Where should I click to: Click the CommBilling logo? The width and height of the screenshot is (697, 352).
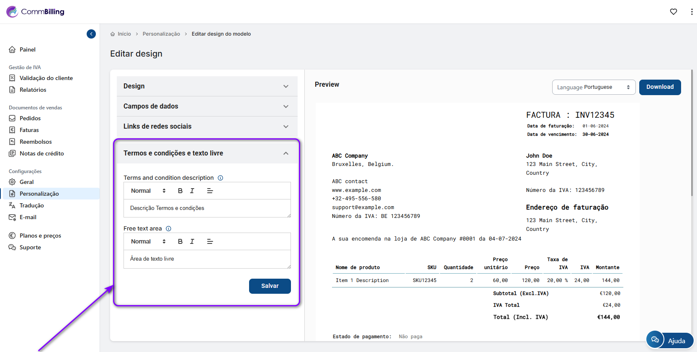click(36, 12)
